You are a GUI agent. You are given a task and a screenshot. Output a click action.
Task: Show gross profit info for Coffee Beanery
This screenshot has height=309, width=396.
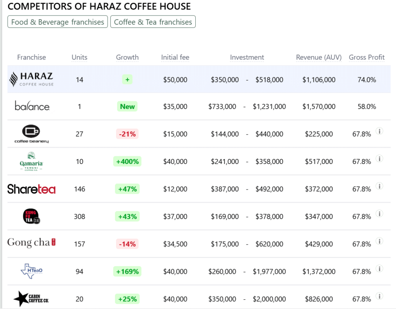pyautogui.click(x=379, y=131)
